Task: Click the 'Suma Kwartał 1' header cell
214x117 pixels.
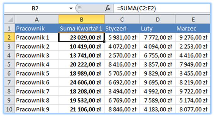Action: click(82, 28)
